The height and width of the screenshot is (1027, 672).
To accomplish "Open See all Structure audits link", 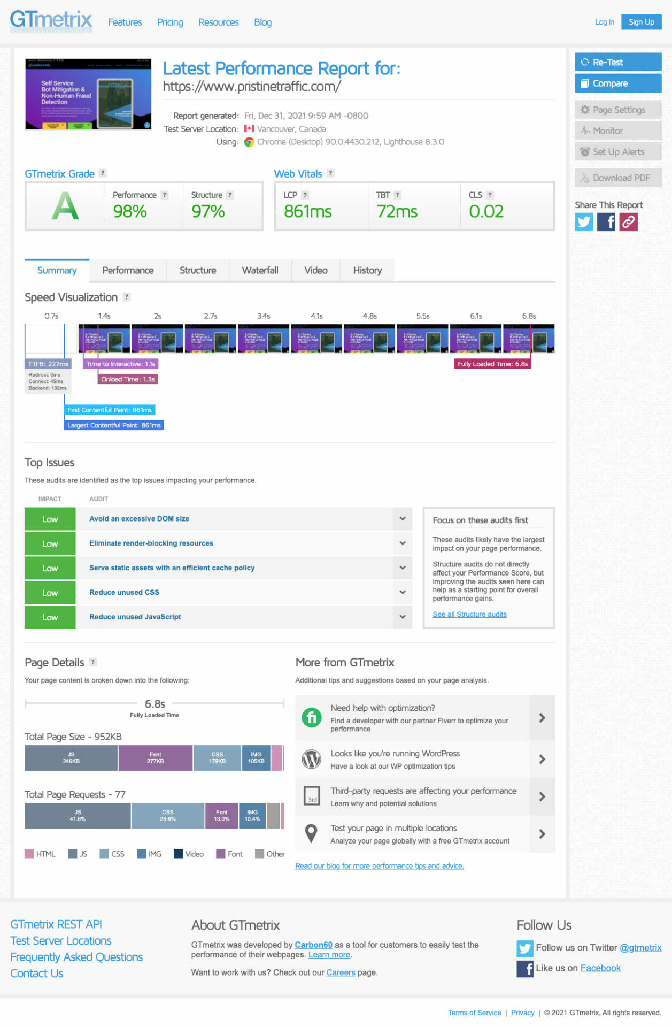I will [469, 614].
